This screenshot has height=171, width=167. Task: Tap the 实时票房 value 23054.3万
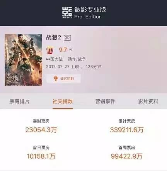tap(41, 130)
